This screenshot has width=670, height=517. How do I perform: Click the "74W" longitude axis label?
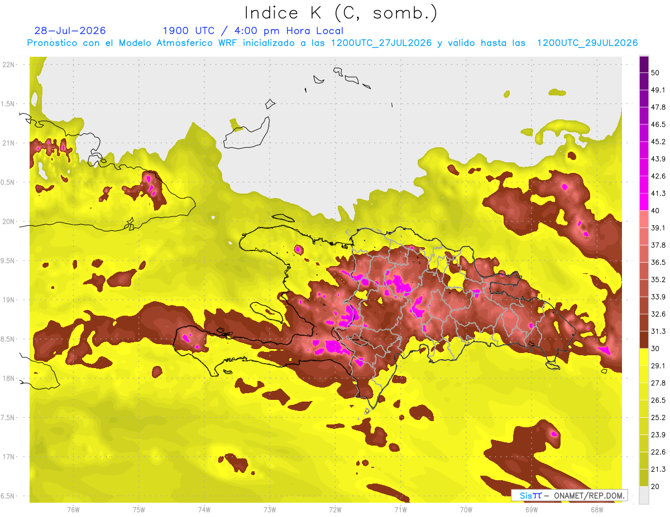[x=204, y=509]
